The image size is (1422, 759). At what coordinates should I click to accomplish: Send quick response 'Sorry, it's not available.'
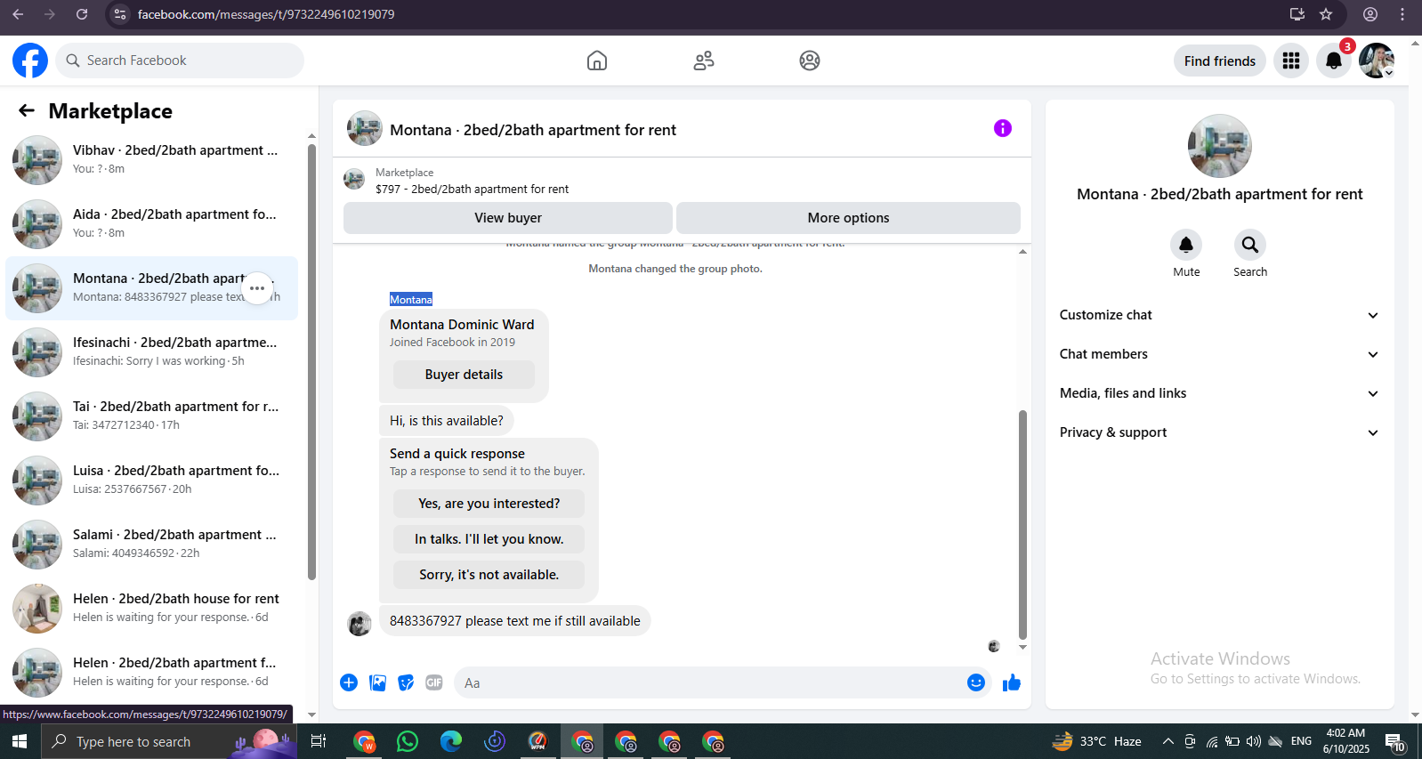click(489, 575)
